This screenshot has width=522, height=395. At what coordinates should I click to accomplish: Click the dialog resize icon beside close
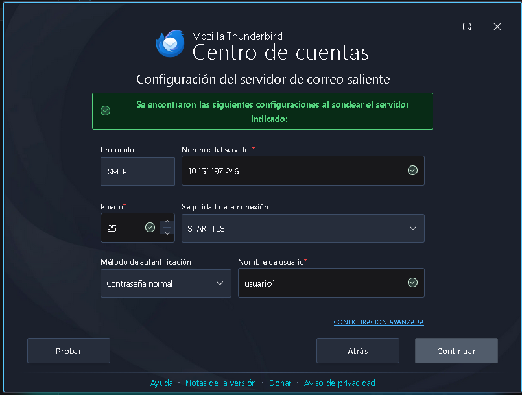pyautogui.click(x=467, y=27)
